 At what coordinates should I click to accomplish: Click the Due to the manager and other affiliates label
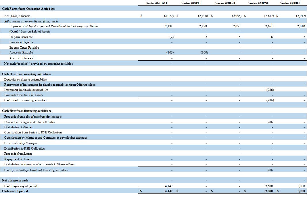(29, 122)
